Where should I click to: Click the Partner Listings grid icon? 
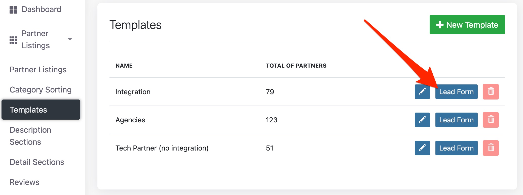(x=13, y=40)
